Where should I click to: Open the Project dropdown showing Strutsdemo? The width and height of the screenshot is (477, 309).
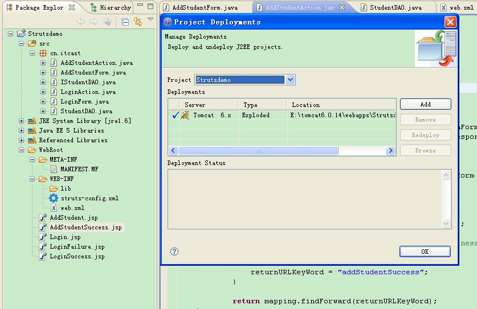(x=290, y=80)
